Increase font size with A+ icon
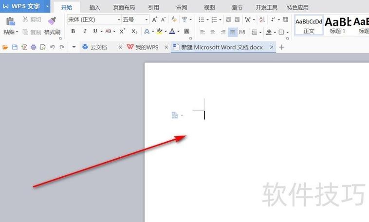 [155, 19]
